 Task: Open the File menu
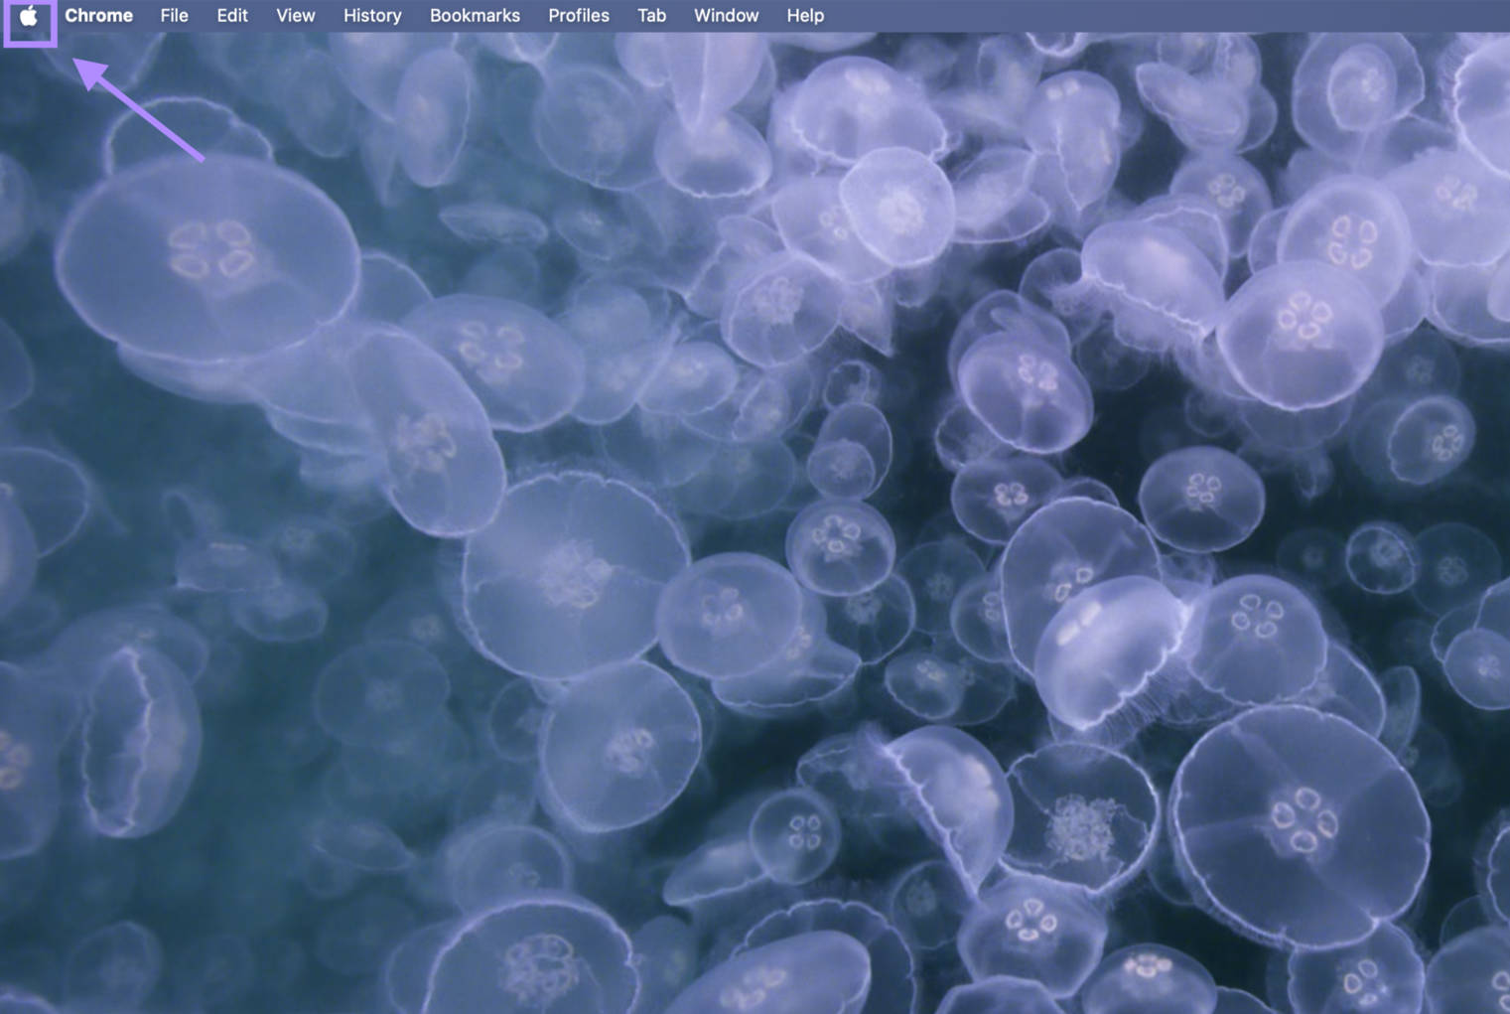tap(174, 16)
